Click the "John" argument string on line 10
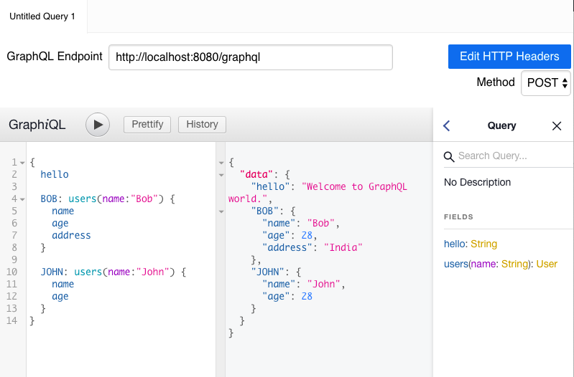Screen dimensions: 574x377 click(152, 272)
